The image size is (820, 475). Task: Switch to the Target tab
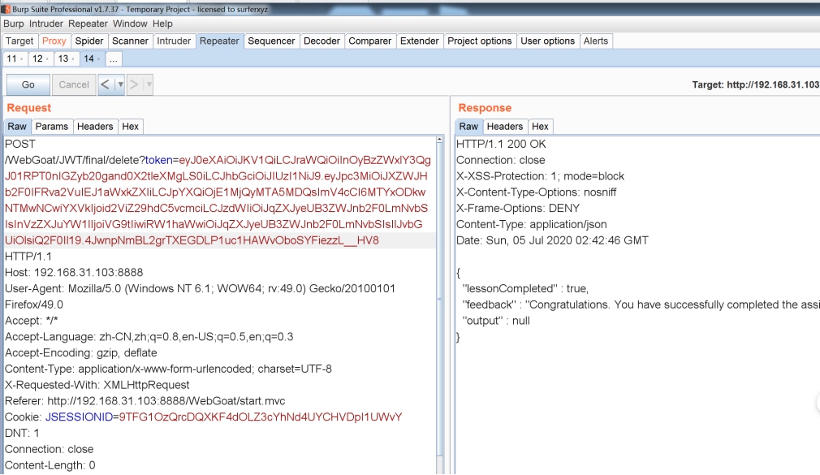19,41
